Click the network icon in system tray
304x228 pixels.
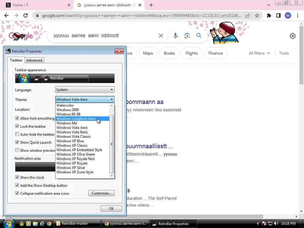point(270,224)
